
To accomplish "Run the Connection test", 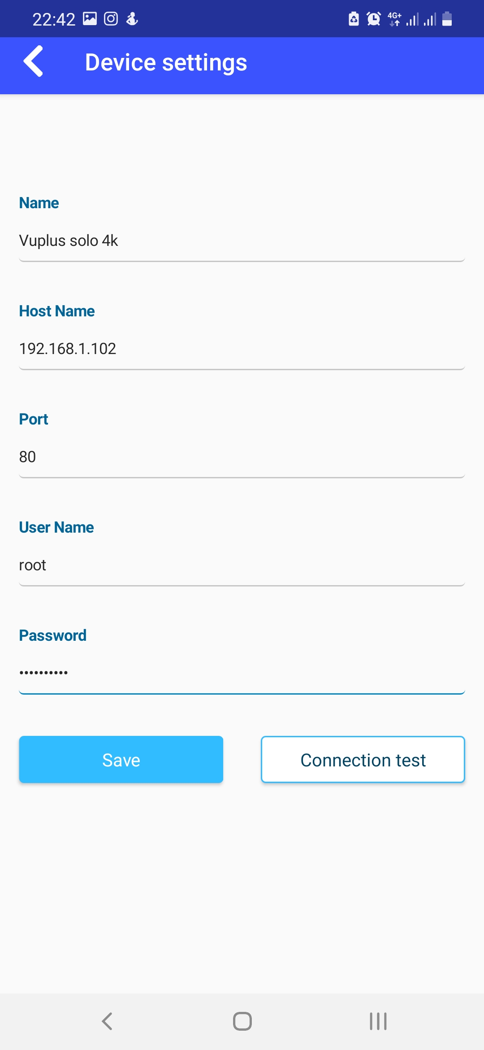I will 363,759.
